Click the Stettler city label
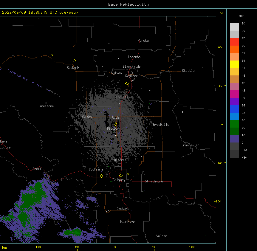The image size is (257, 251). pyautogui.click(x=189, y=71)
